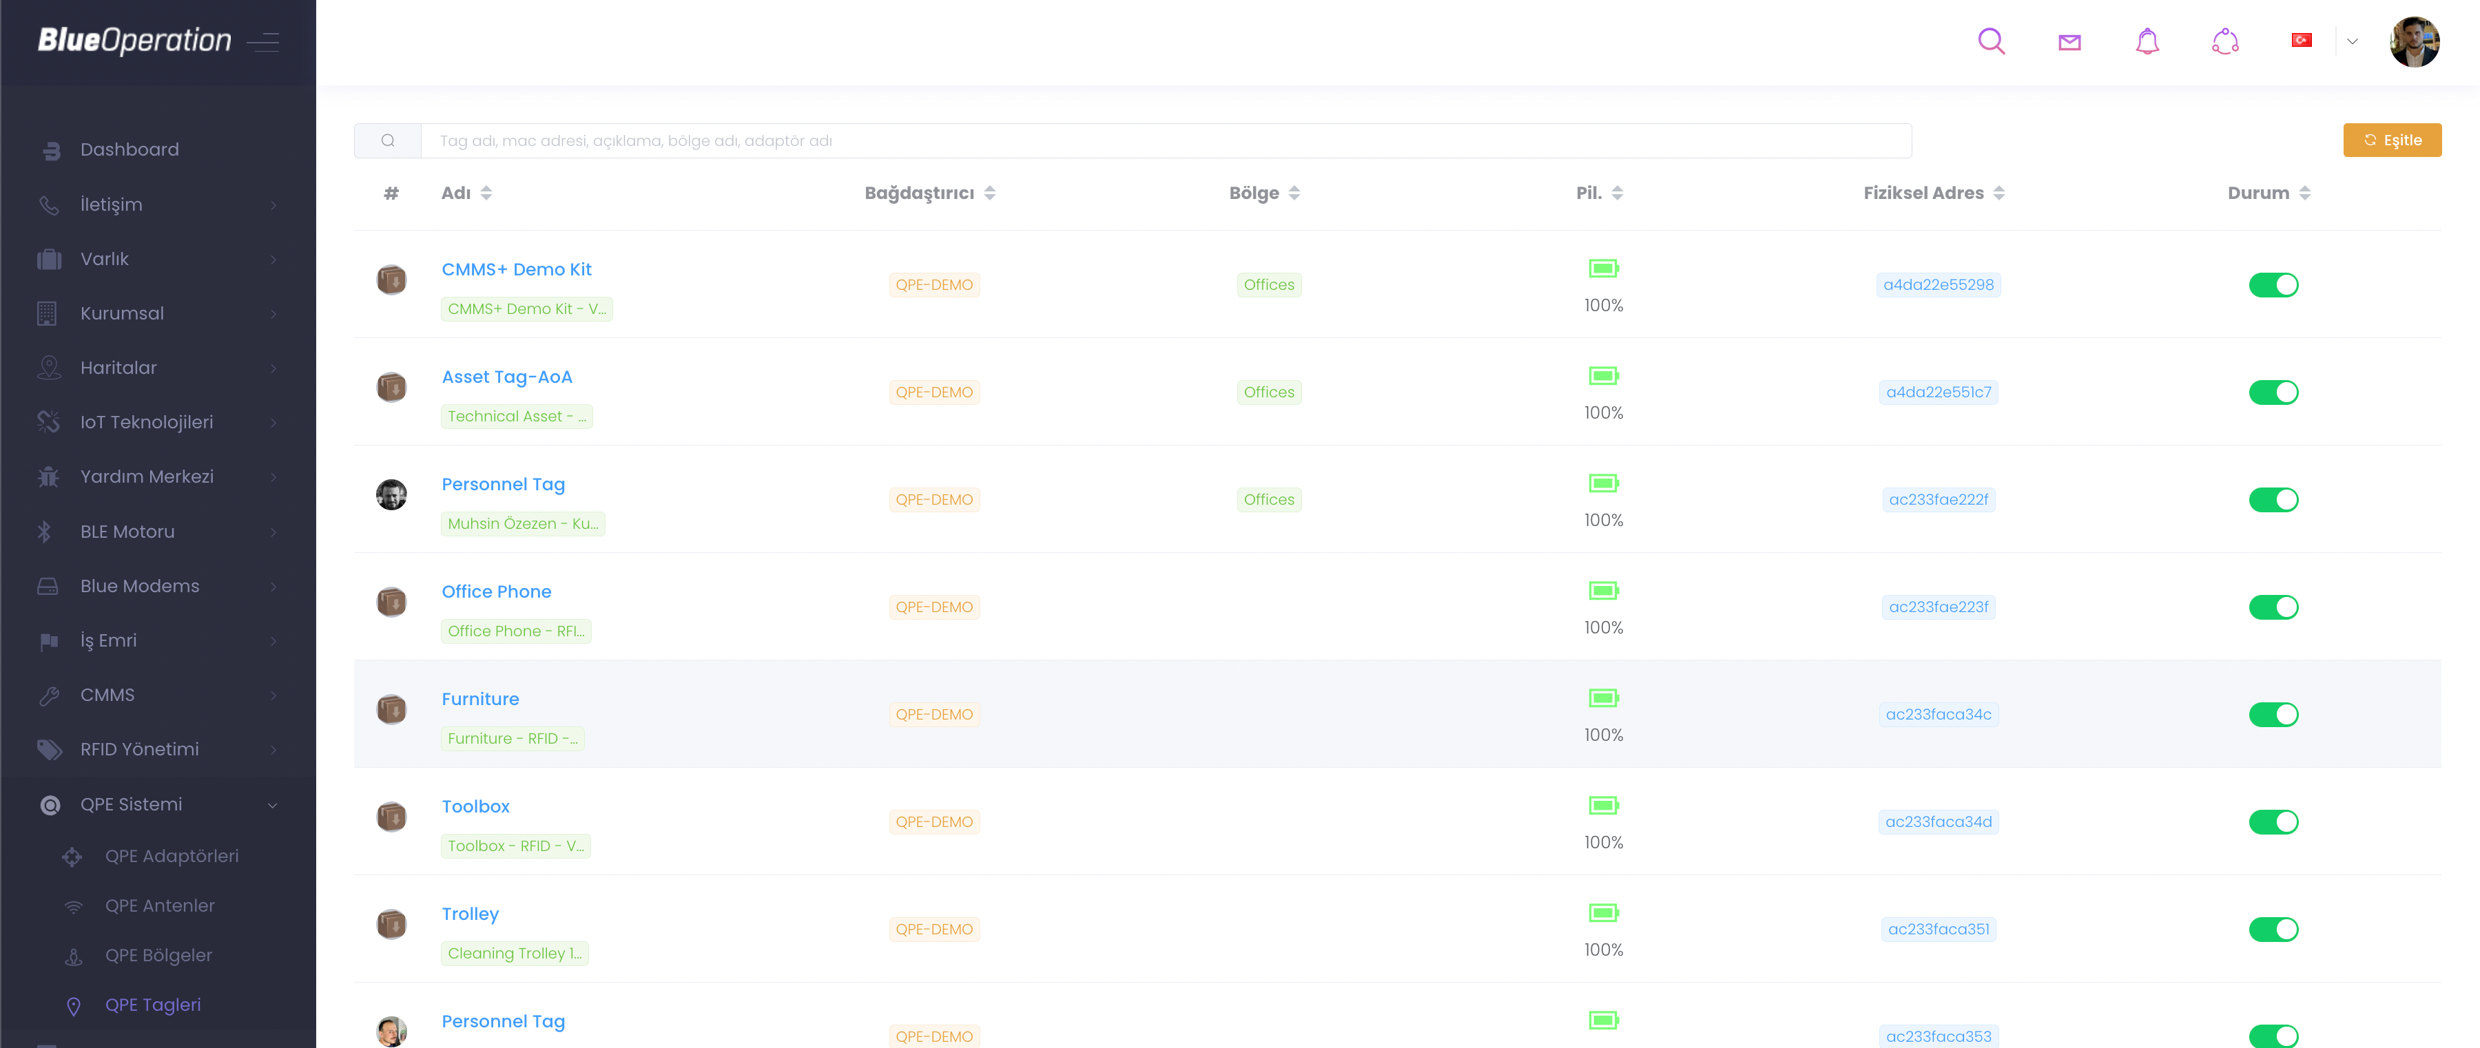The image size is (2480, 1048).
Task: Toggle off the Furniture tag status
Action: (x=2273, y=714)
